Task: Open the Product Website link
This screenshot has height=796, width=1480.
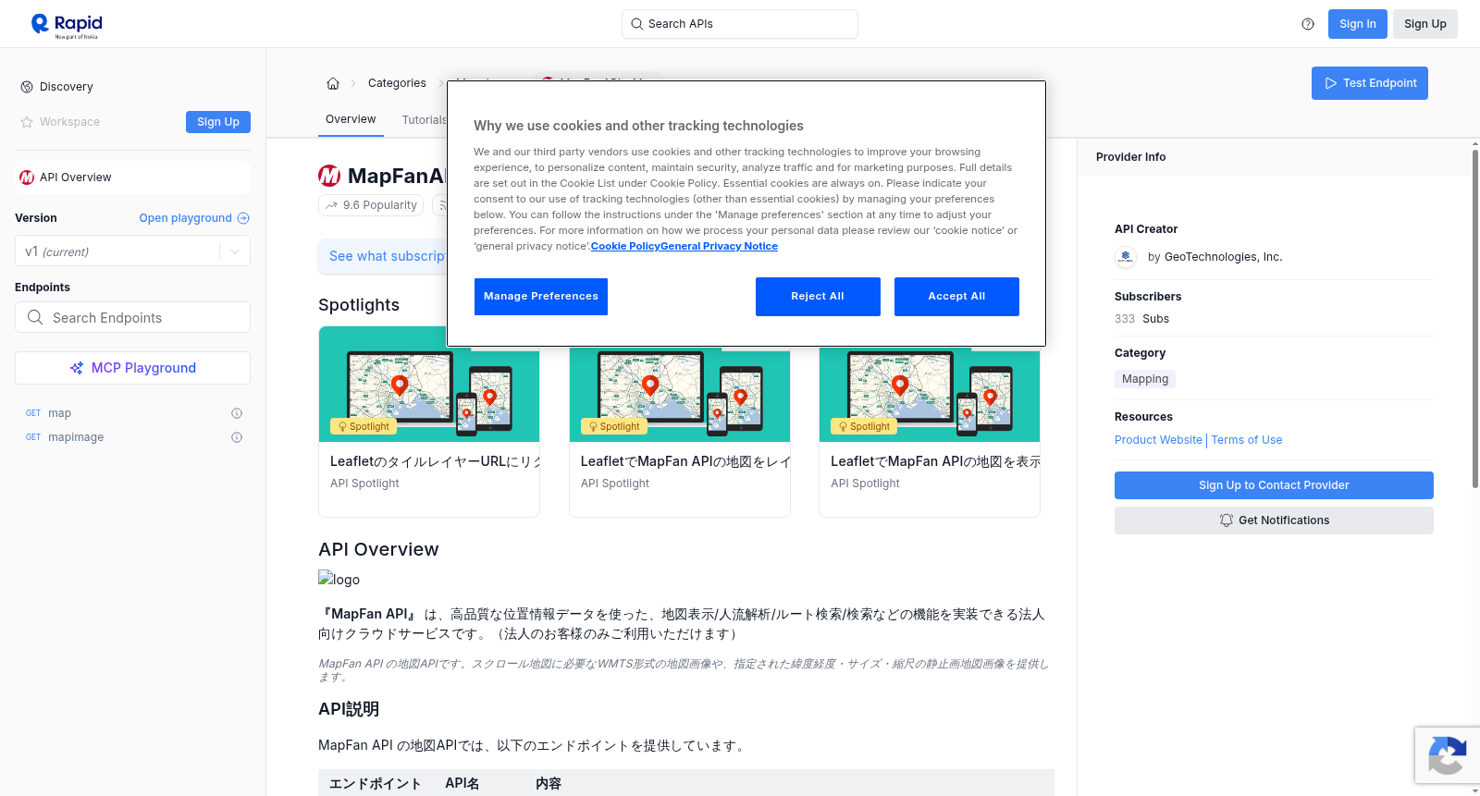Action: tap(1158, 440)
